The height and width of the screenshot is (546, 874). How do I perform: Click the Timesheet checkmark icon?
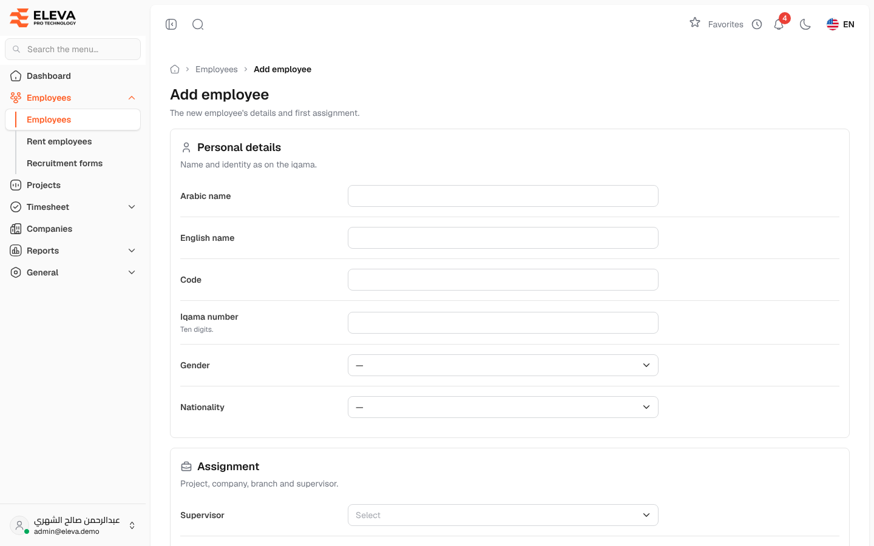point(16,207)
